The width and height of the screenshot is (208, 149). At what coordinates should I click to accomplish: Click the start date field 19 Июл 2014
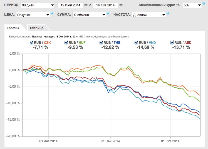coord(70,5)
